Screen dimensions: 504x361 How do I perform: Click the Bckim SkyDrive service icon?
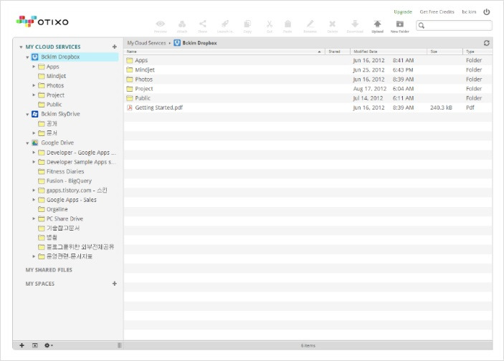[35, 114]
